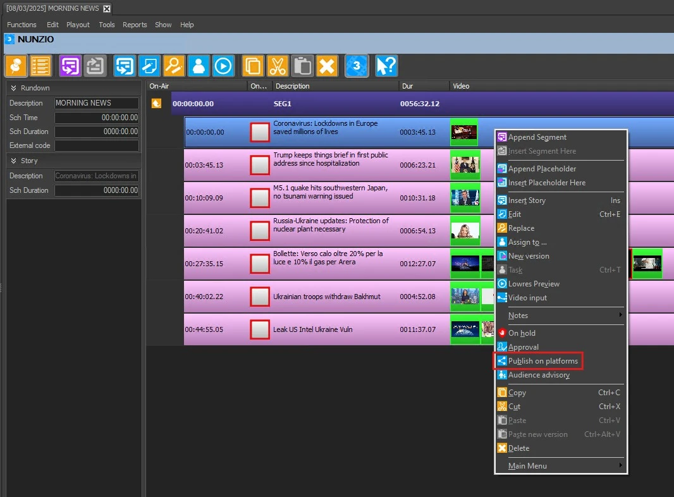Click the Coronavirus story video thumbnail
The height and width of the screenshot is (497, 674).
click(x=464, y=132)
